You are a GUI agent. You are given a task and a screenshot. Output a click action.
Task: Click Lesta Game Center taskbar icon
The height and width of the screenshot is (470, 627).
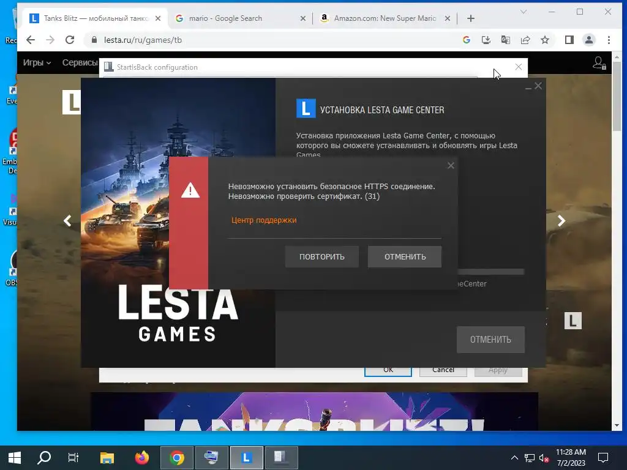click(247, 458)
